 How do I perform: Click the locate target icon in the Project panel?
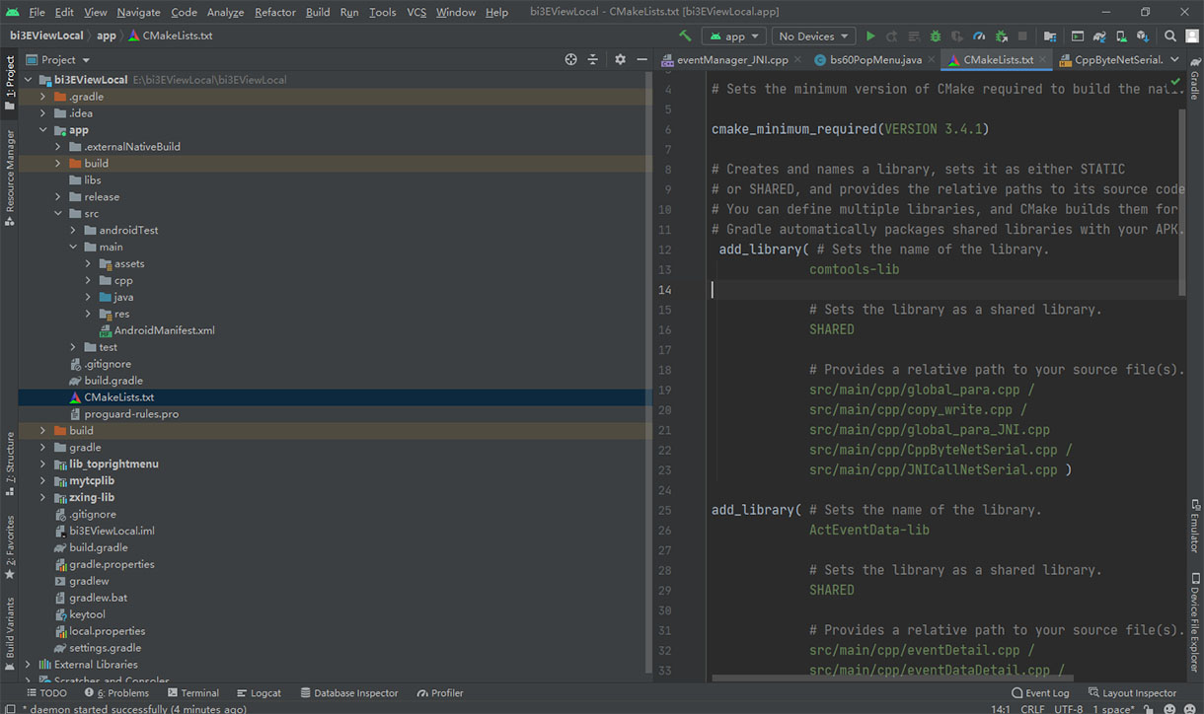(x=570, y=59)
